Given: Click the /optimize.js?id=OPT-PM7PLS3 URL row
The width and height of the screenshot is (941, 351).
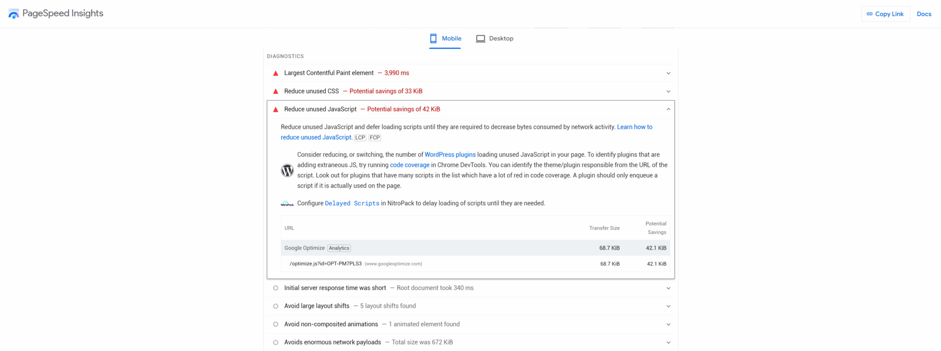Looking at the screenshot, I should click(x=475, y=264).
